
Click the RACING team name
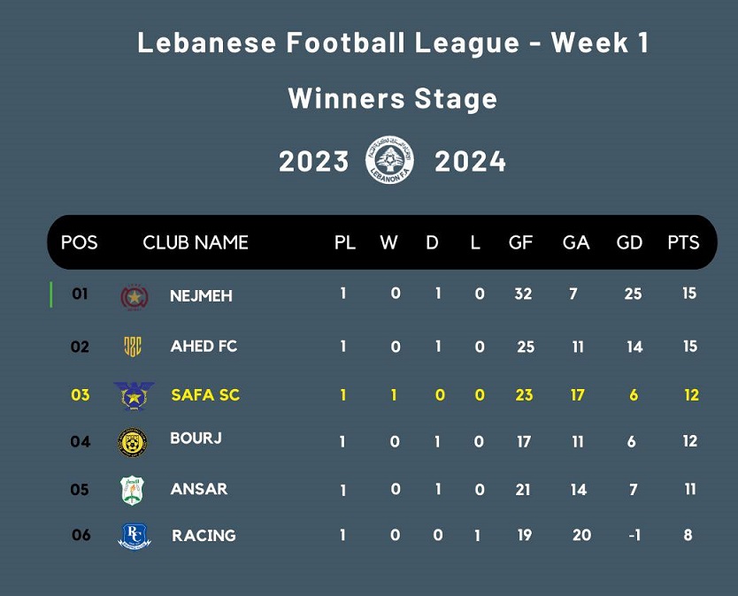tap(204, 536)
